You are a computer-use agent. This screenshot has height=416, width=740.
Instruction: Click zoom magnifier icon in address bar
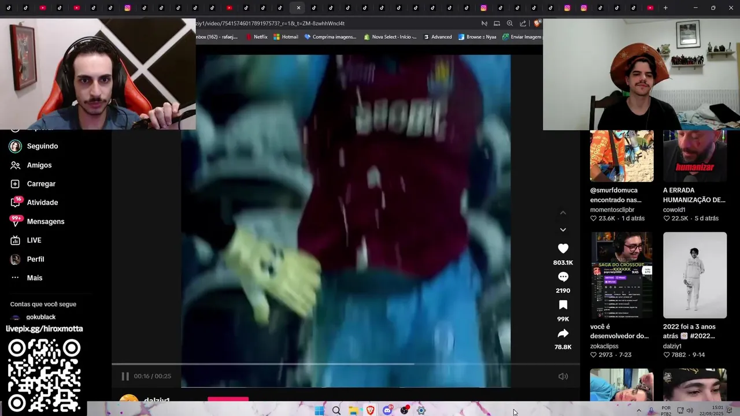click(509, 24)
